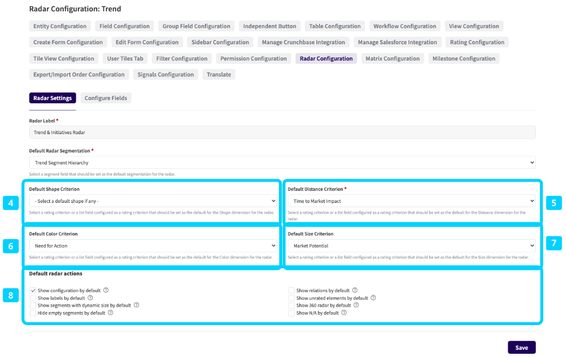Click help icon beside Hide empty segments
The width and height of the screenshot is (566, 357).
(110, 313)
